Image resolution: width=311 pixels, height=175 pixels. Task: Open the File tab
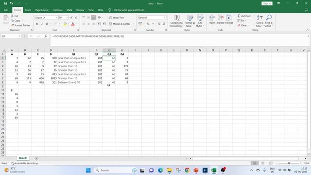click(x=6, y=10)
